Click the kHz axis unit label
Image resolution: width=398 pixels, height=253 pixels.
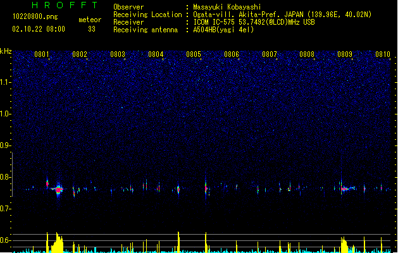pyautogui.click(x=6, y=51)
